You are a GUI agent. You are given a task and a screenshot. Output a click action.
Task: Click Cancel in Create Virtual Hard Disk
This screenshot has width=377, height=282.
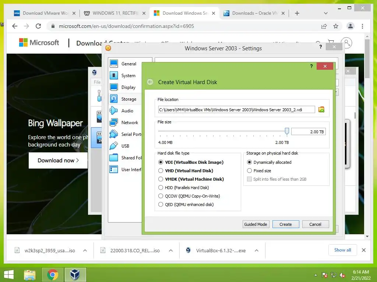click(315, 224)
